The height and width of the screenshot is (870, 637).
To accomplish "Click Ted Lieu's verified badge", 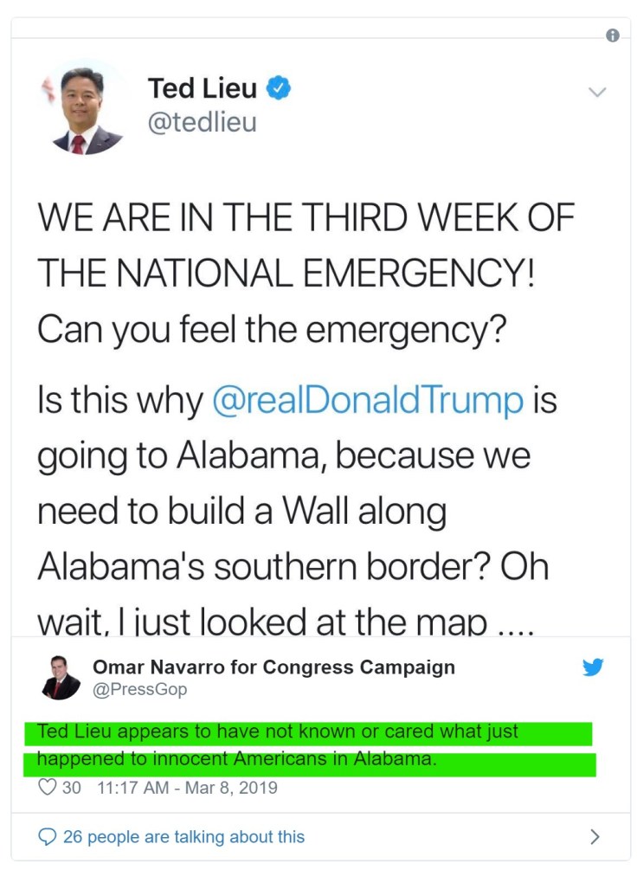I will [x=278, y=87].
